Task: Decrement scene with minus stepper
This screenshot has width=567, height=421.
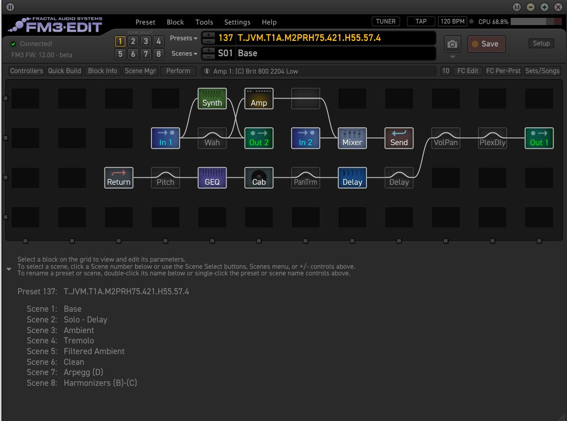Action: pyautogui.click(x=208, y=56)
